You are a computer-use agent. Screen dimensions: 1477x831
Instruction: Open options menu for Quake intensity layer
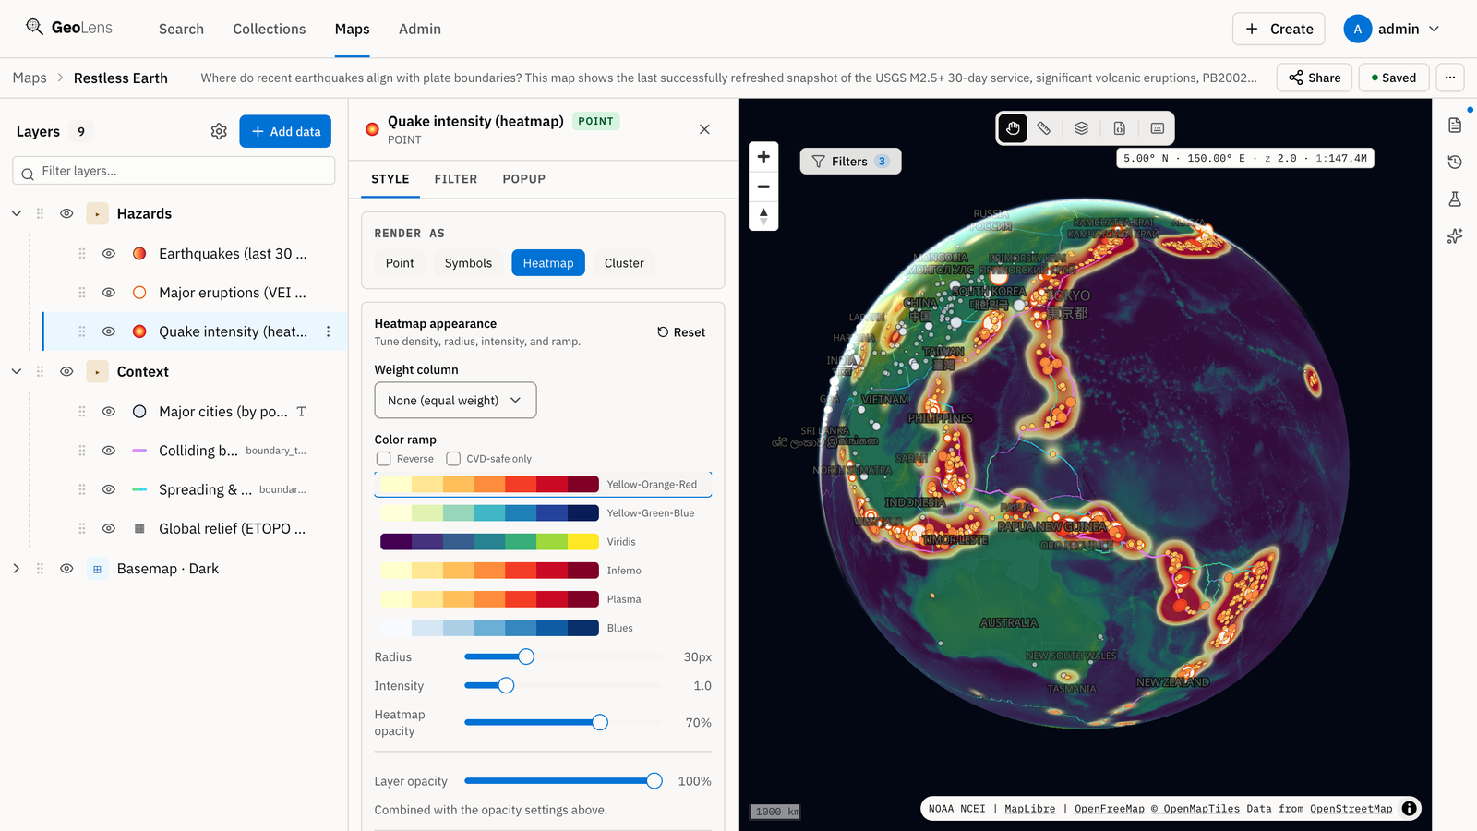point(329,331)
